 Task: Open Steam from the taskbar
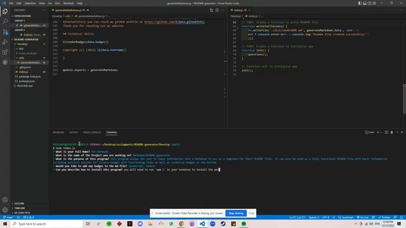click(x=223, y=224)
